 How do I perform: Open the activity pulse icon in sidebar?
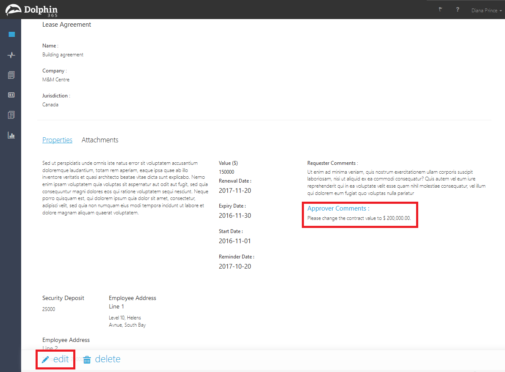[11, 55]
